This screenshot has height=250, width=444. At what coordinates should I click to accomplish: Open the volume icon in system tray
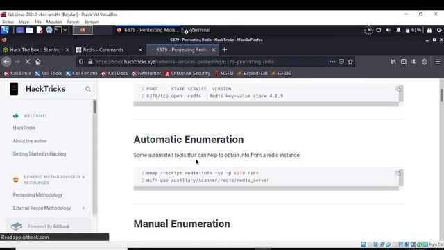tap(388, 30)
